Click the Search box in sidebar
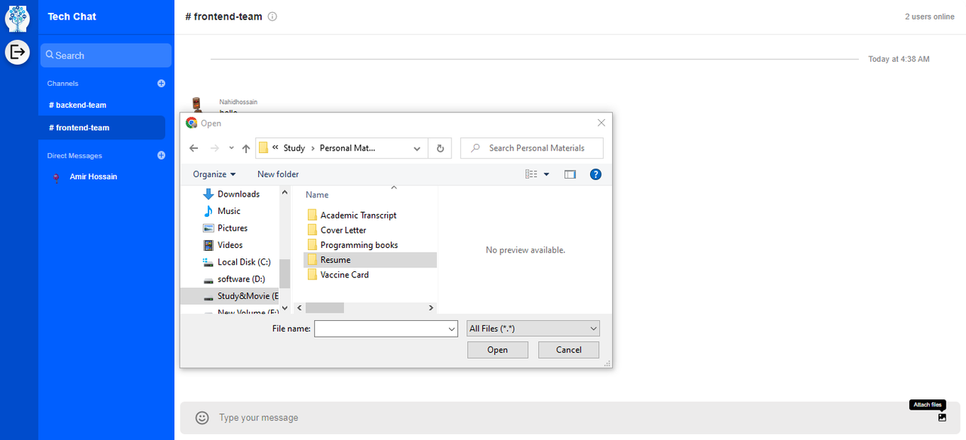This screenshot has width=966, height=440. click(106, 55)
